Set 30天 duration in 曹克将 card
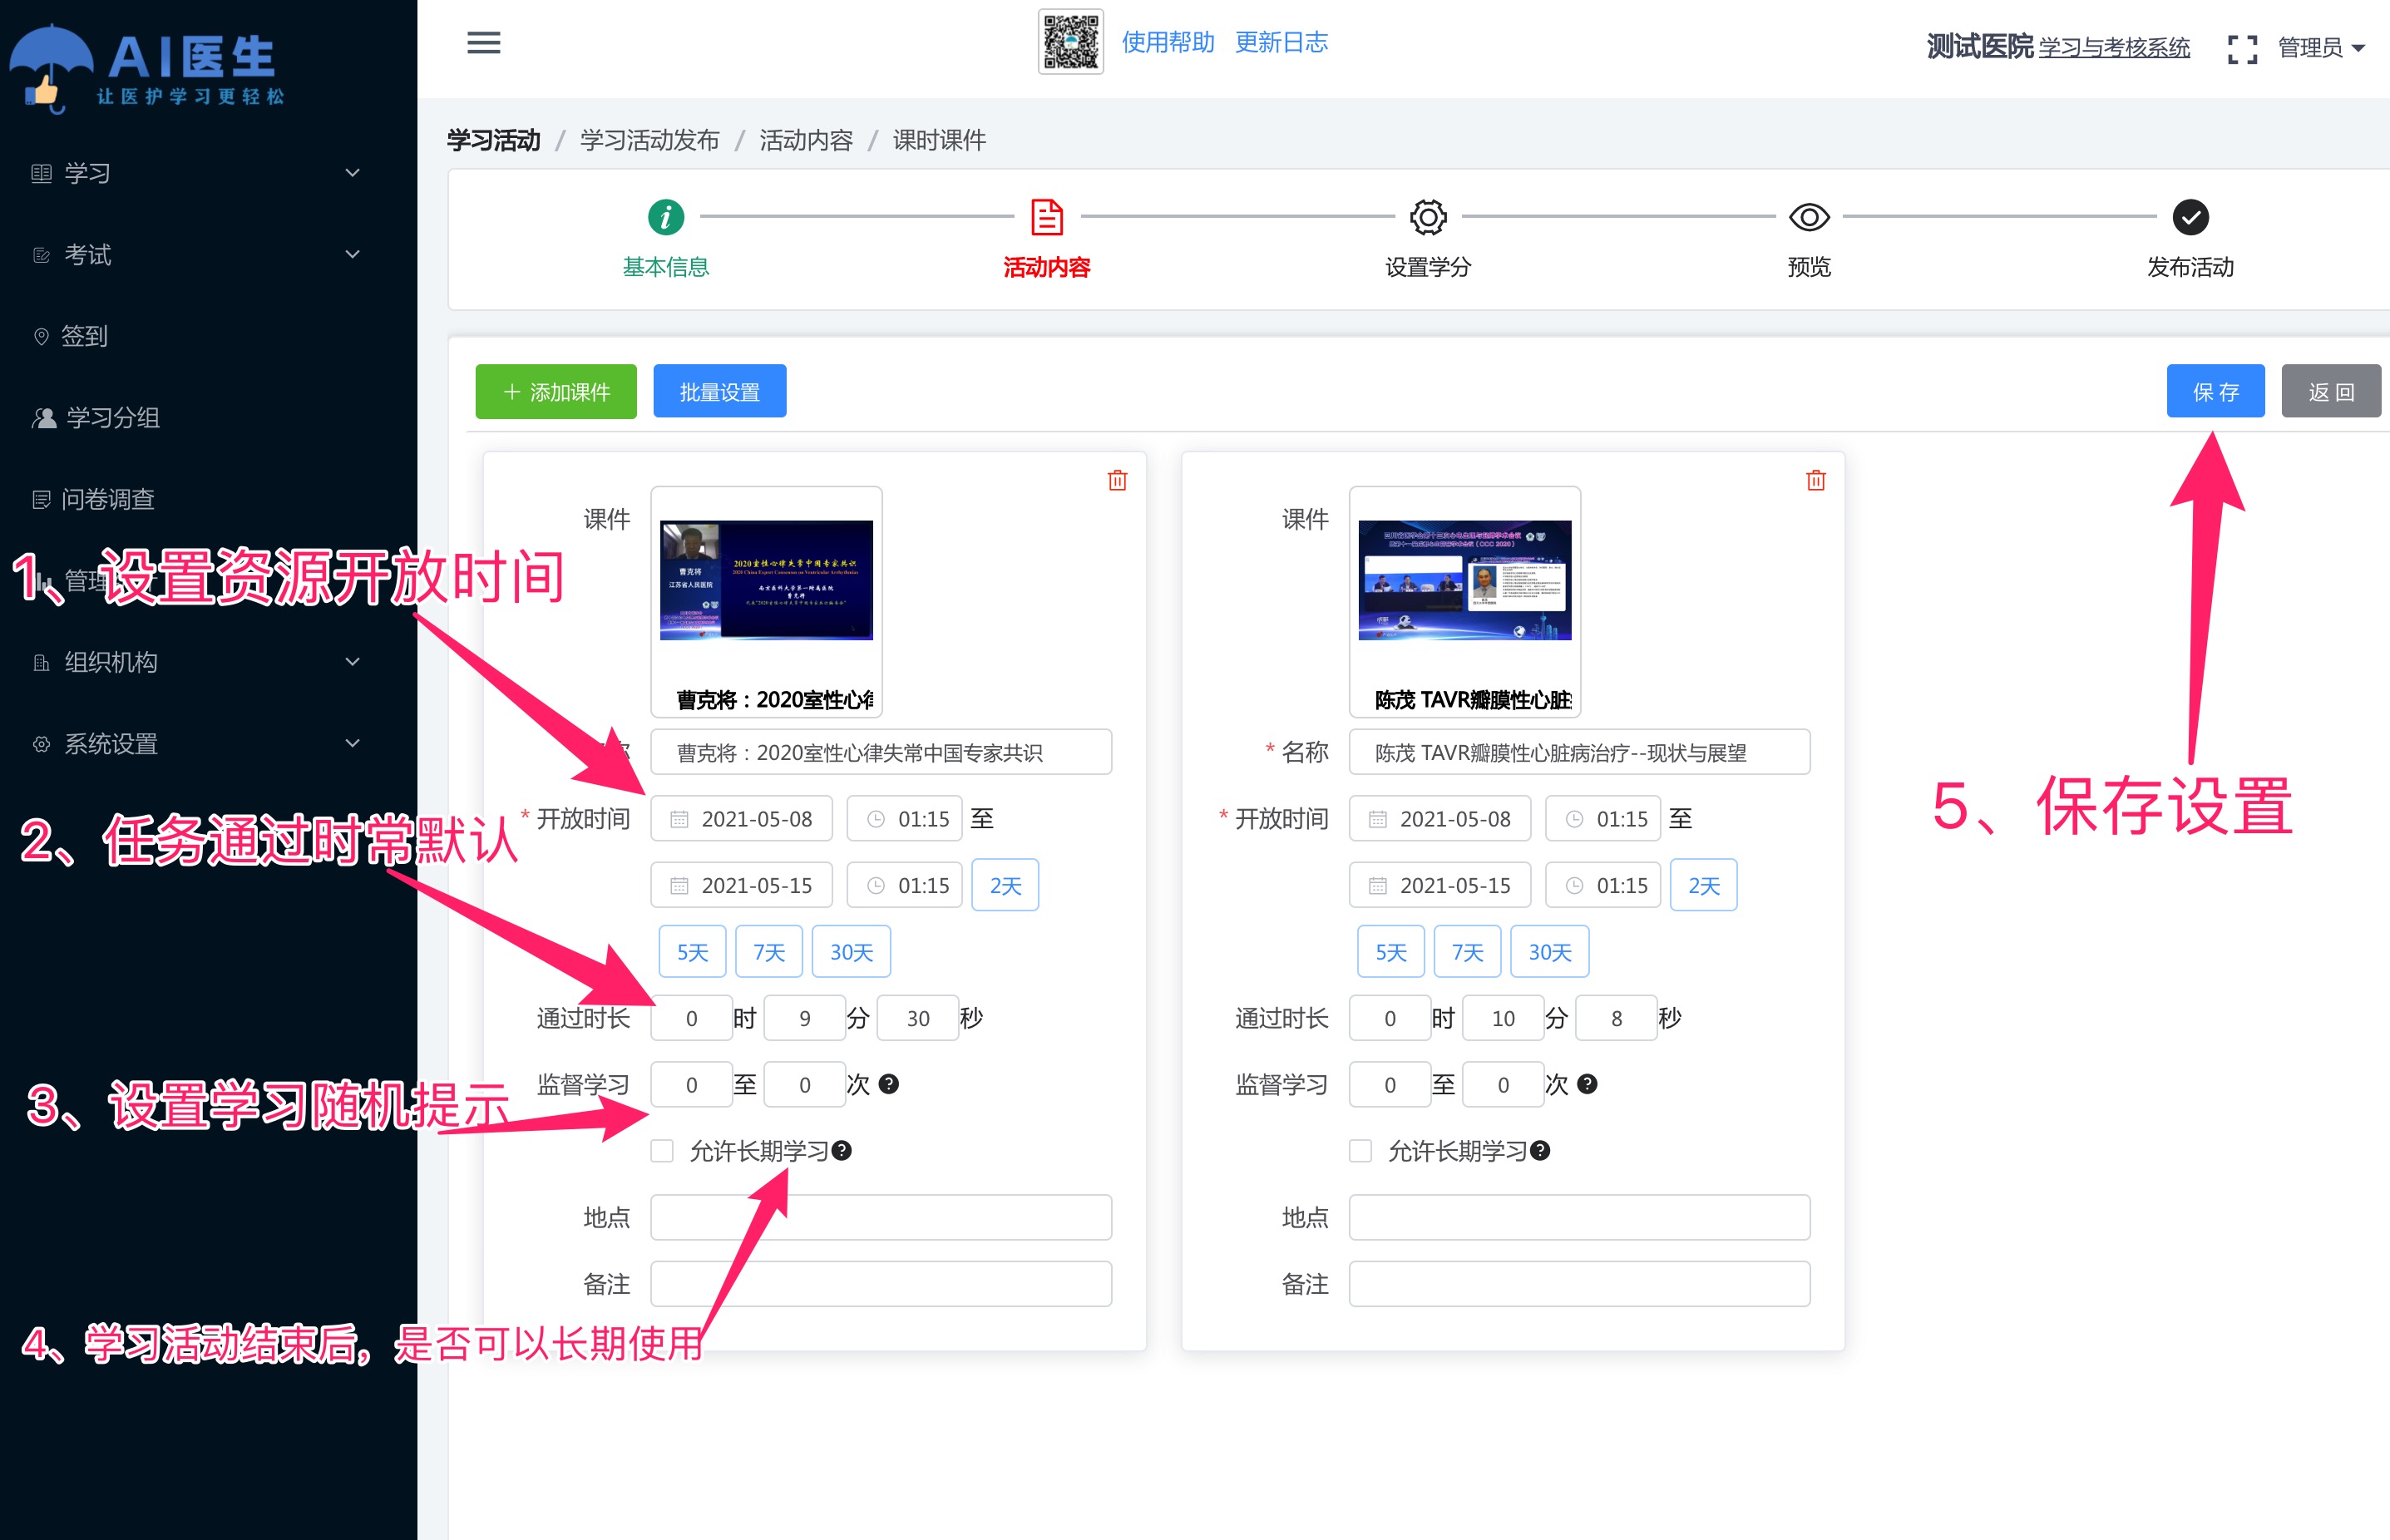The height and width of the screenshot is (1540, 2390). point(851,952)
